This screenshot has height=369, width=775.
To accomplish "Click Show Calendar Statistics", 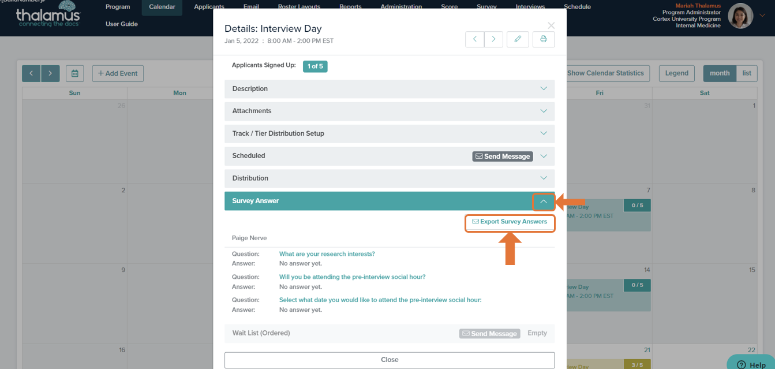I will (605, 73).
